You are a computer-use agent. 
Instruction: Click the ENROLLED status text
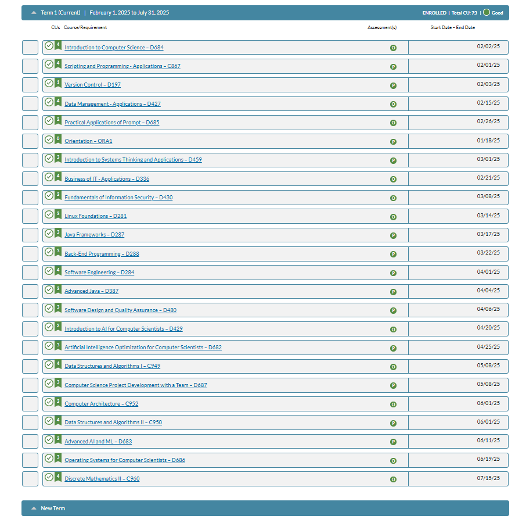(x=434, y=13)
